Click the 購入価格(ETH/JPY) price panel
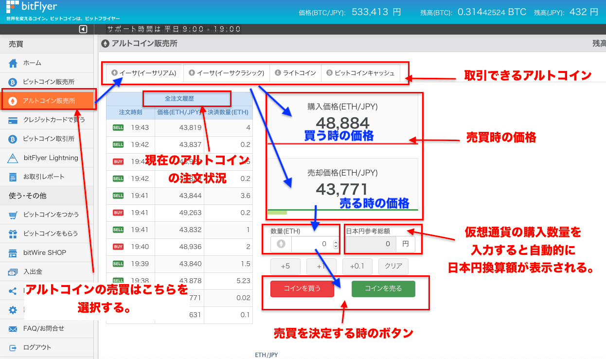Viewport: 606px width, 359px height. (342, 119)
